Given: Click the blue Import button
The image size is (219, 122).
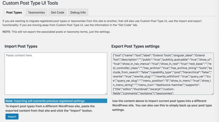Looking at the screenshot, I should coord(12,117).
